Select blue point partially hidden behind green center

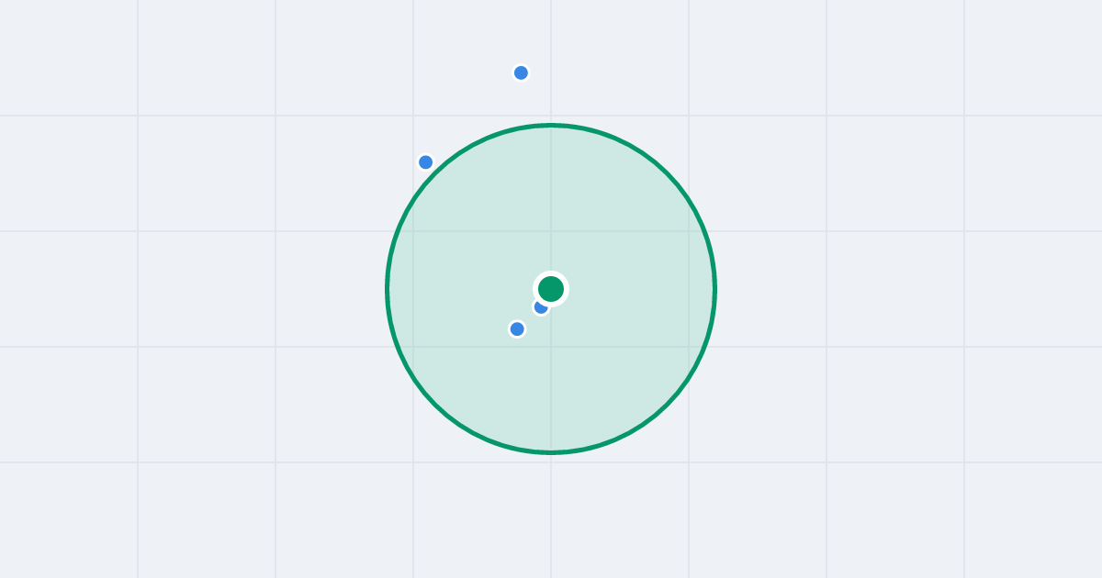tap(540, 307)
